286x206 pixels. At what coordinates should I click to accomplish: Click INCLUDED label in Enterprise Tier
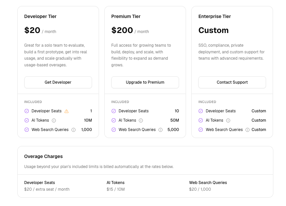point(207,102)
